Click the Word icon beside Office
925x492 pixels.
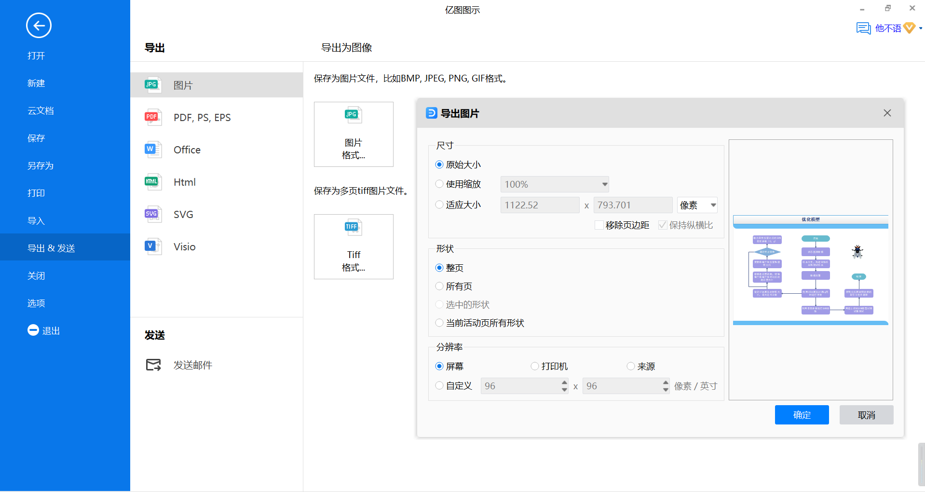coord(153,150)
